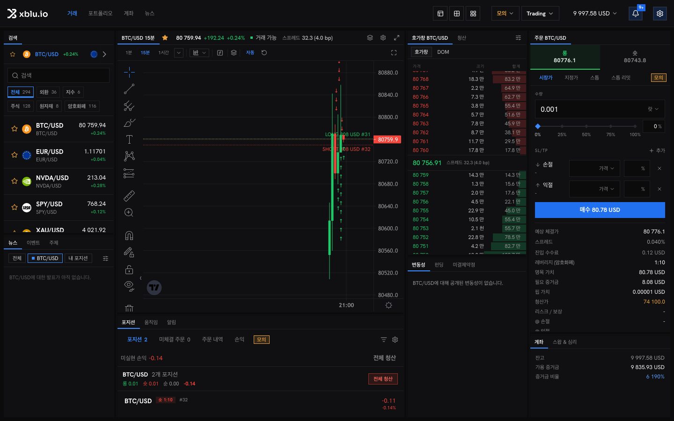Favorite BTC/USD chart with star icon

[165, 38]
